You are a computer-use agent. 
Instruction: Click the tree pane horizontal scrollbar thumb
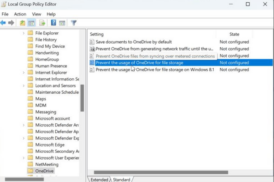point(24,179)
